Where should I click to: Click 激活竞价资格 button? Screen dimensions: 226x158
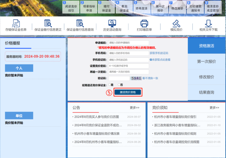tap(128, 92)
